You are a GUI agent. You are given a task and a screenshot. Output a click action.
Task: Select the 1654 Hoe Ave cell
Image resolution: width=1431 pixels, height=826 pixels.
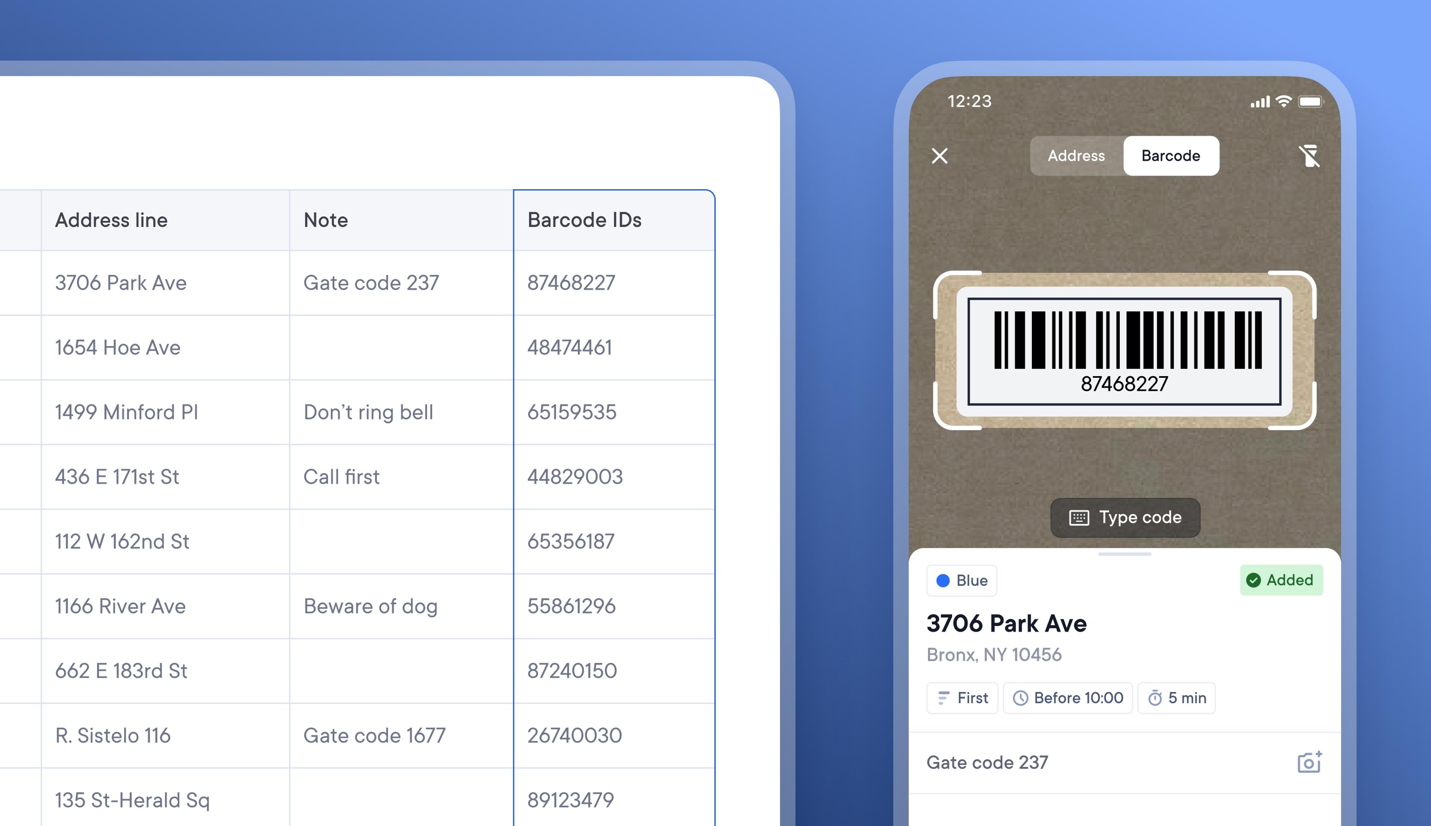[x=165, y=347]
